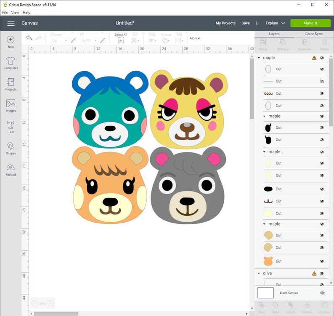
Task: Click the Weld tool icon
Action: [276, 305]
